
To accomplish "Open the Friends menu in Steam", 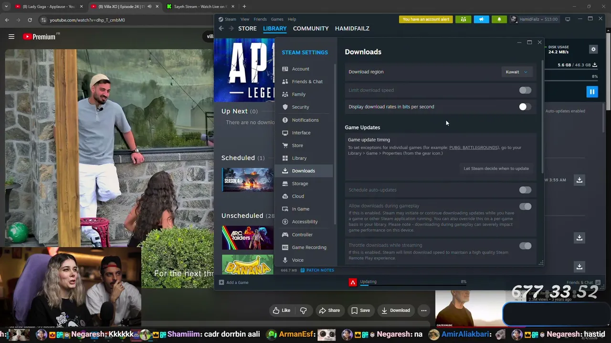I will click(x=260, y=19).
